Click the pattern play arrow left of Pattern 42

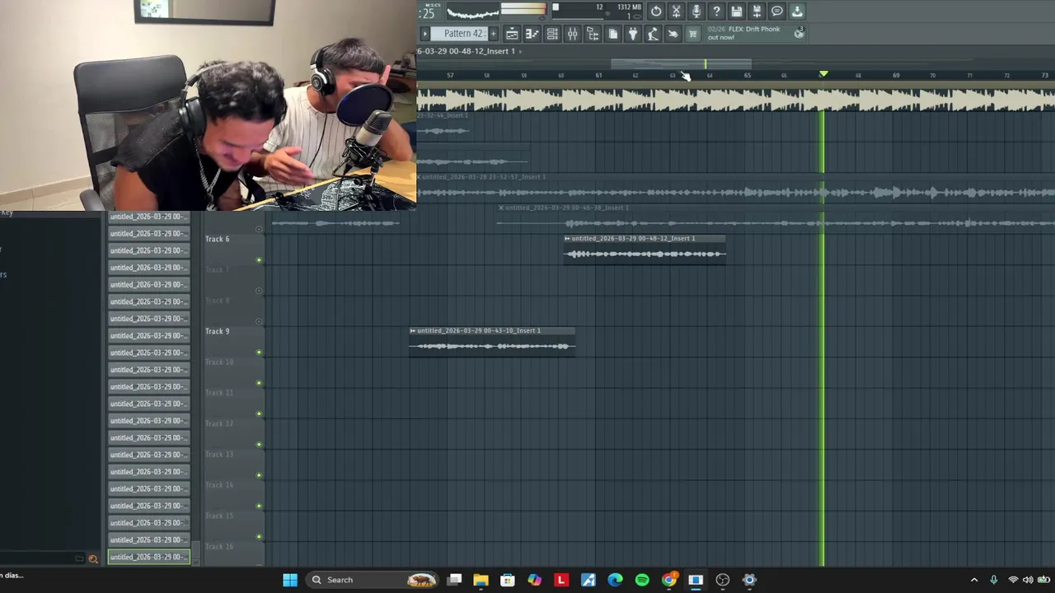425,34
